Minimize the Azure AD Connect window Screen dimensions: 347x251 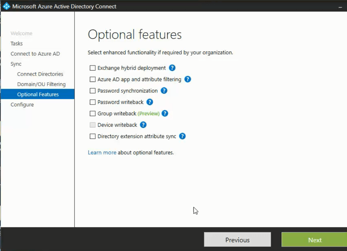(x=340, y=7)
